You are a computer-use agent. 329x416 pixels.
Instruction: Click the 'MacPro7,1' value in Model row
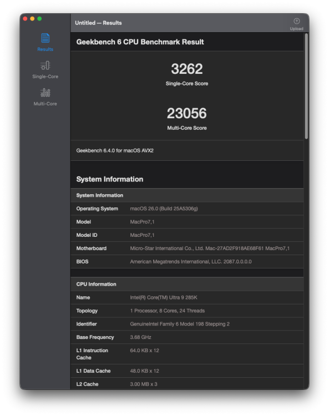point(142,222)
